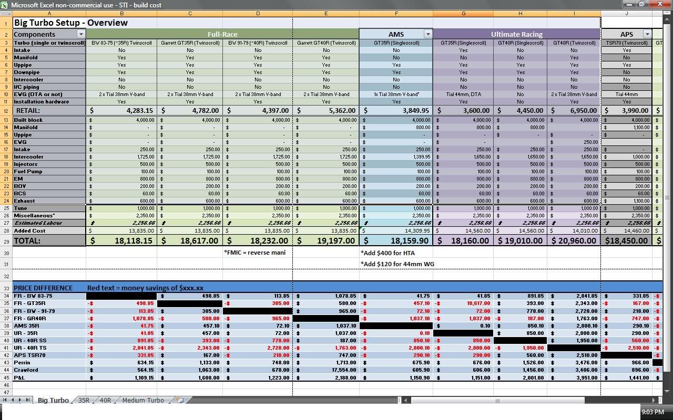Select the green 'Full-Race' header cell
This screenshot has width=673, height=420.
(222, 34)
